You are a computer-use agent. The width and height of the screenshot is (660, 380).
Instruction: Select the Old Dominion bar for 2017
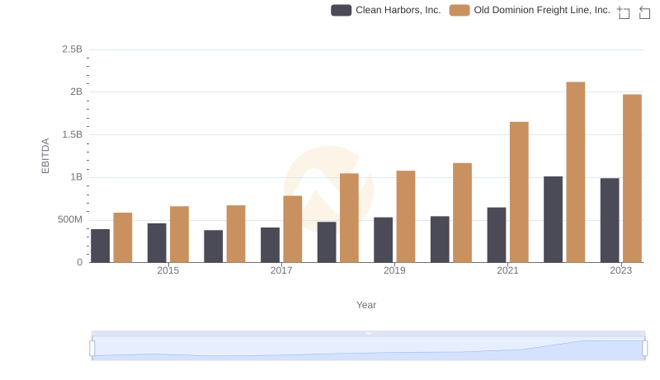pyautogui.click(x=293, y=229)
